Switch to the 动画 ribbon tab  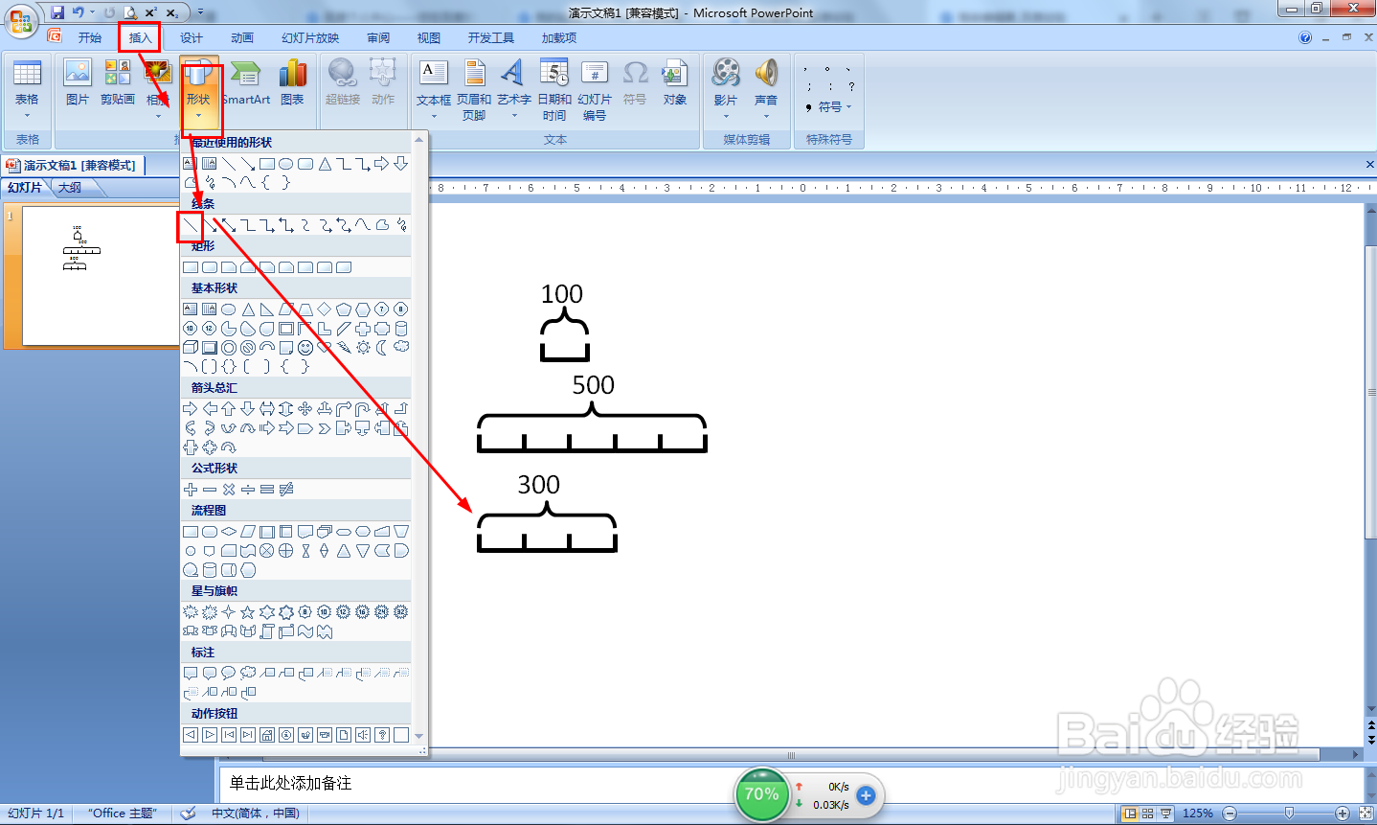(242, 37)
